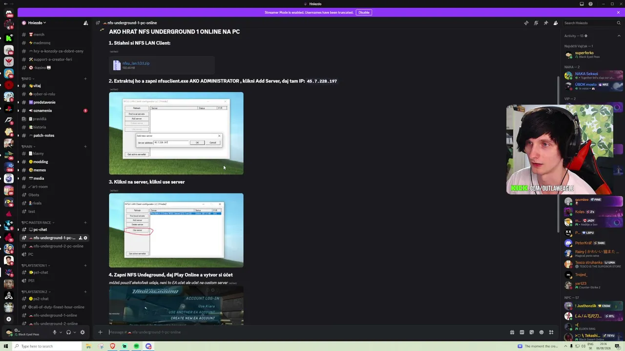Create a channel in PLAYSTATION 1

point(85,265)
